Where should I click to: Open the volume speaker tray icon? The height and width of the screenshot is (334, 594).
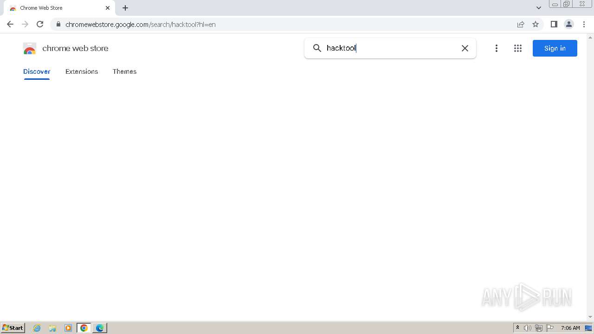coord(528,328)
